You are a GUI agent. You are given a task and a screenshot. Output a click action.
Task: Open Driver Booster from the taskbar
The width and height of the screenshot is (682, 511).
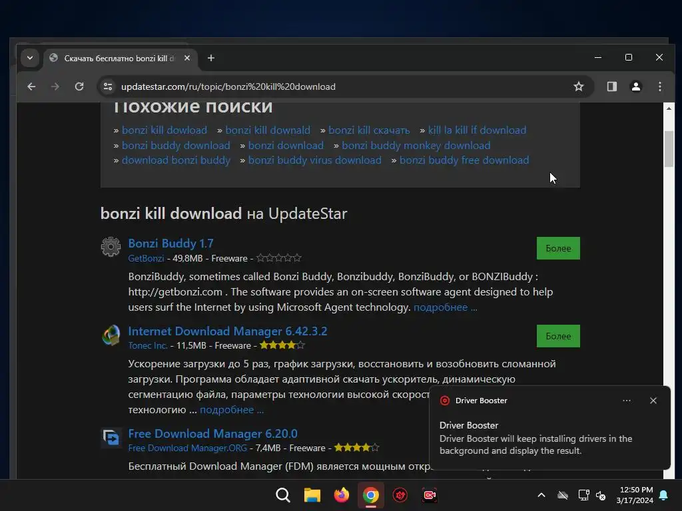coord(400,495)
